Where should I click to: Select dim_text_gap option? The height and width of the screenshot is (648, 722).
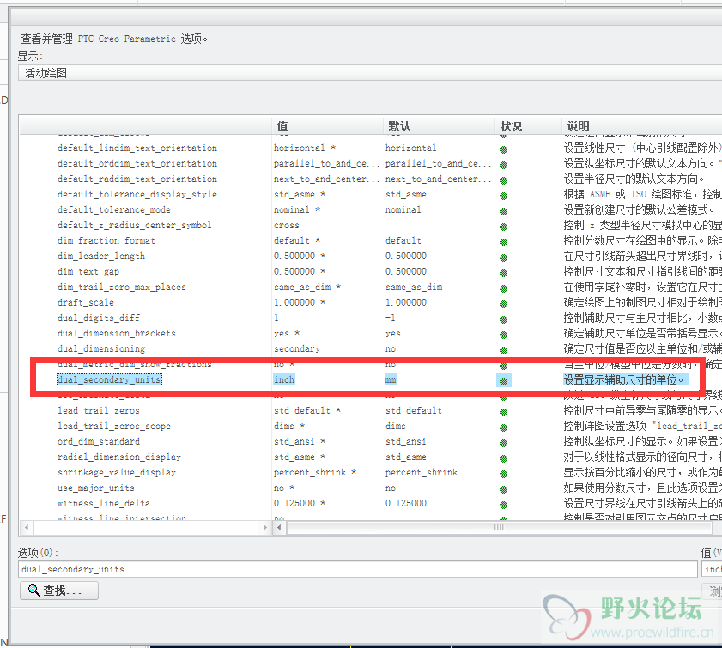[88, 271]
